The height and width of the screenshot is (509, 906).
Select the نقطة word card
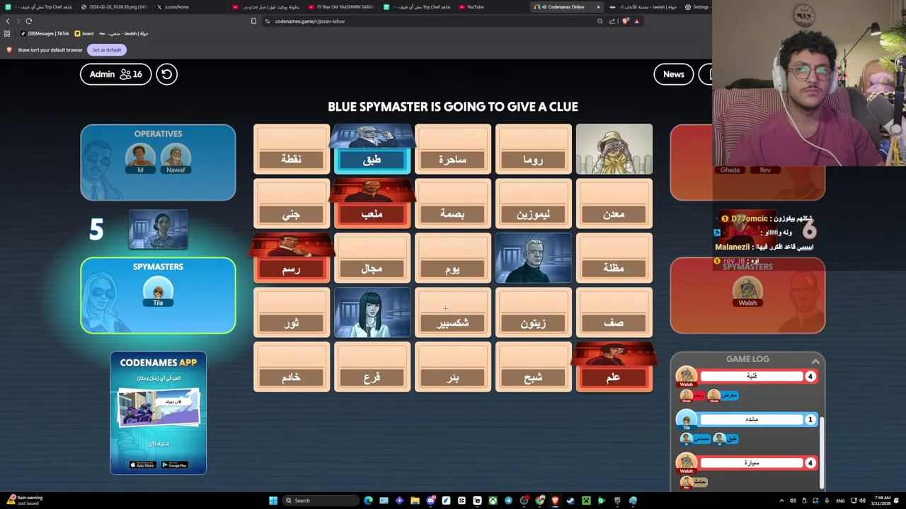[292, 149]
